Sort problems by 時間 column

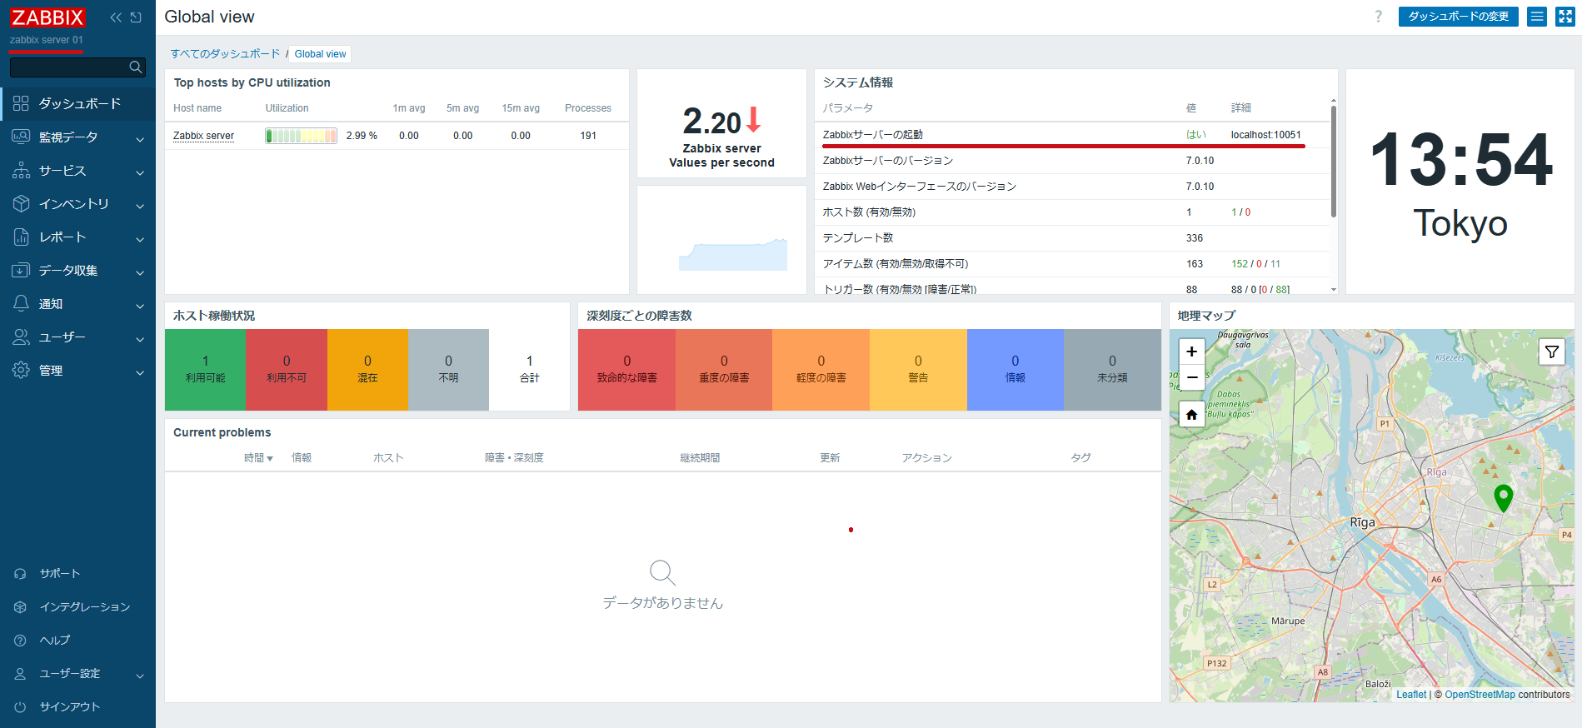pyautogui.click(x=258, y=458)
